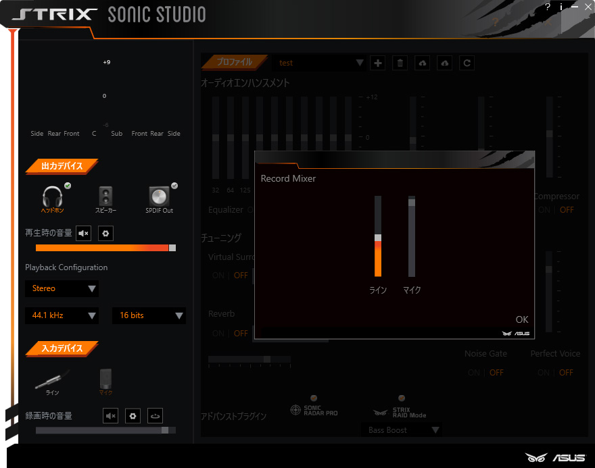Image resolution: width=595 pixels, height=468 pixels.
Task: Toggle the headphone device checkmark badge
Action: (68, 186)
